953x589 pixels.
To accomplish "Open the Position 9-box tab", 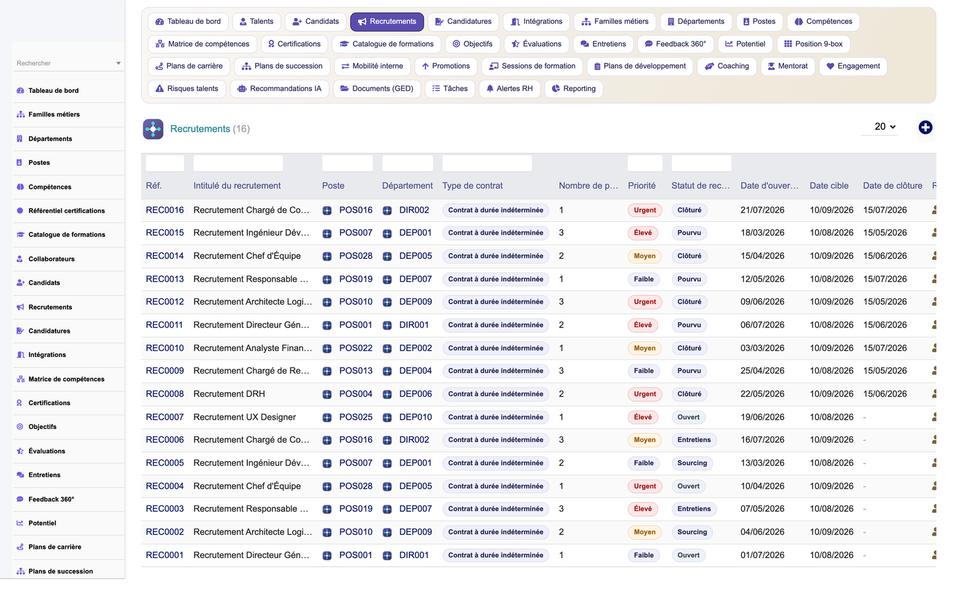I will click(813, 44).
